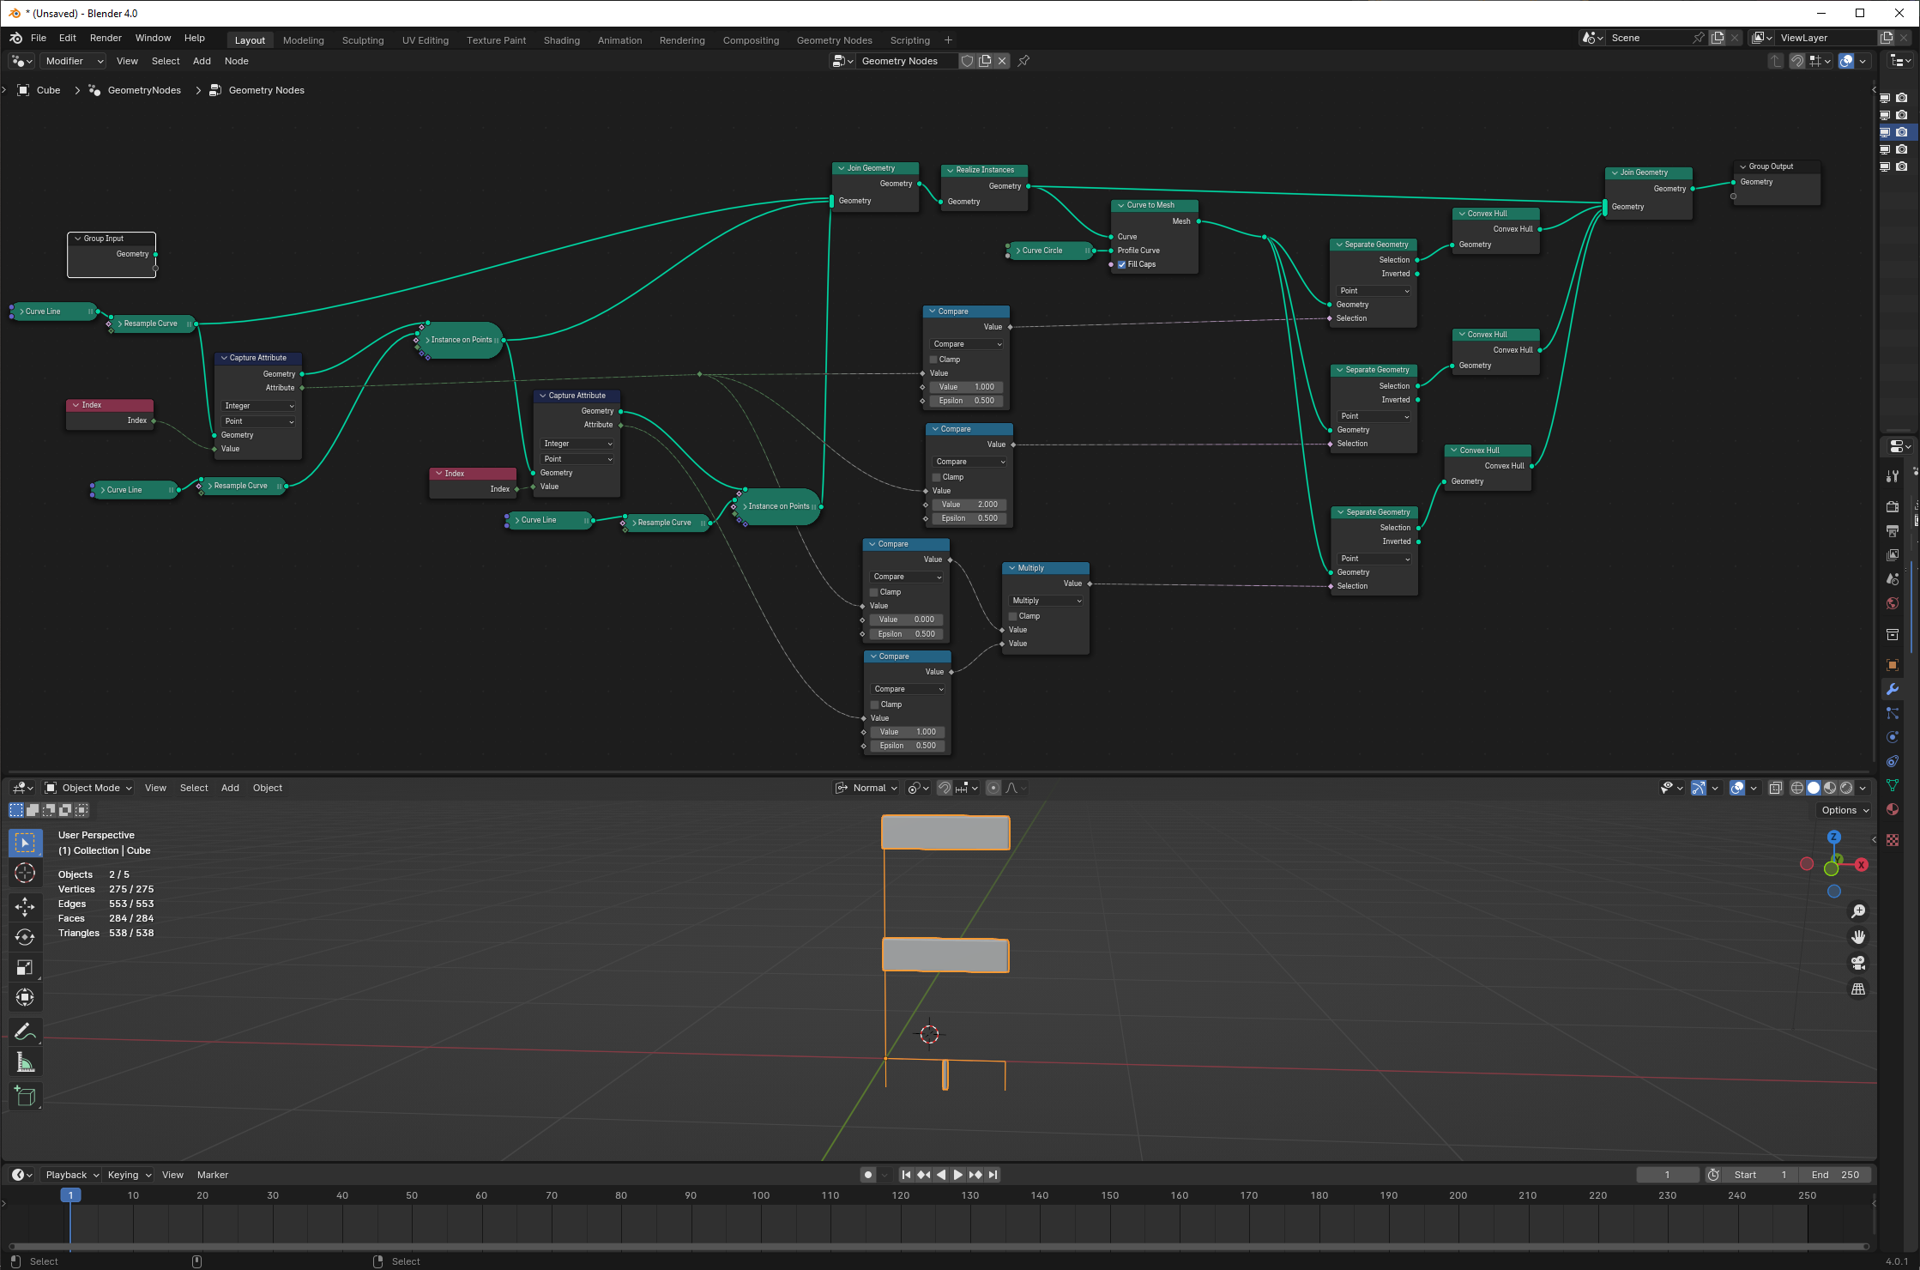Switch to rendered viewport shading
Screen dimensions: 1920x1270
pyautogui.click(x=1846, y=788)
